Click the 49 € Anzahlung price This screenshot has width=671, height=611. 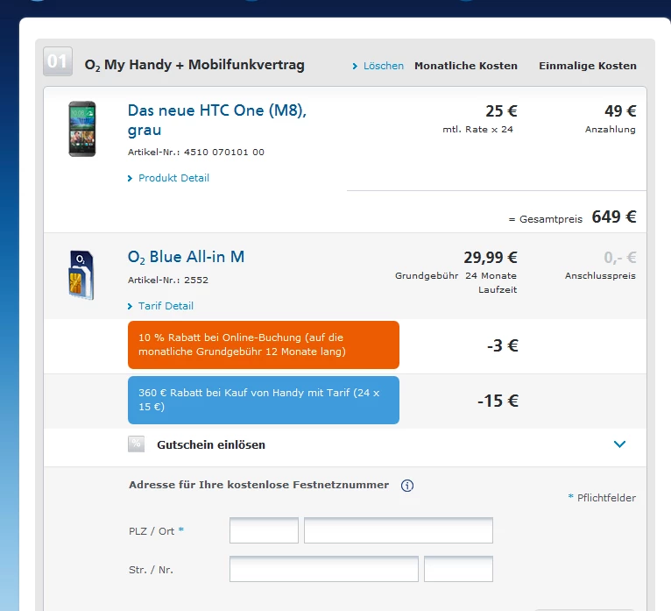pos(620,111)
